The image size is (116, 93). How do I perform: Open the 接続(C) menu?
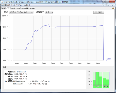[x=7, y=5]
